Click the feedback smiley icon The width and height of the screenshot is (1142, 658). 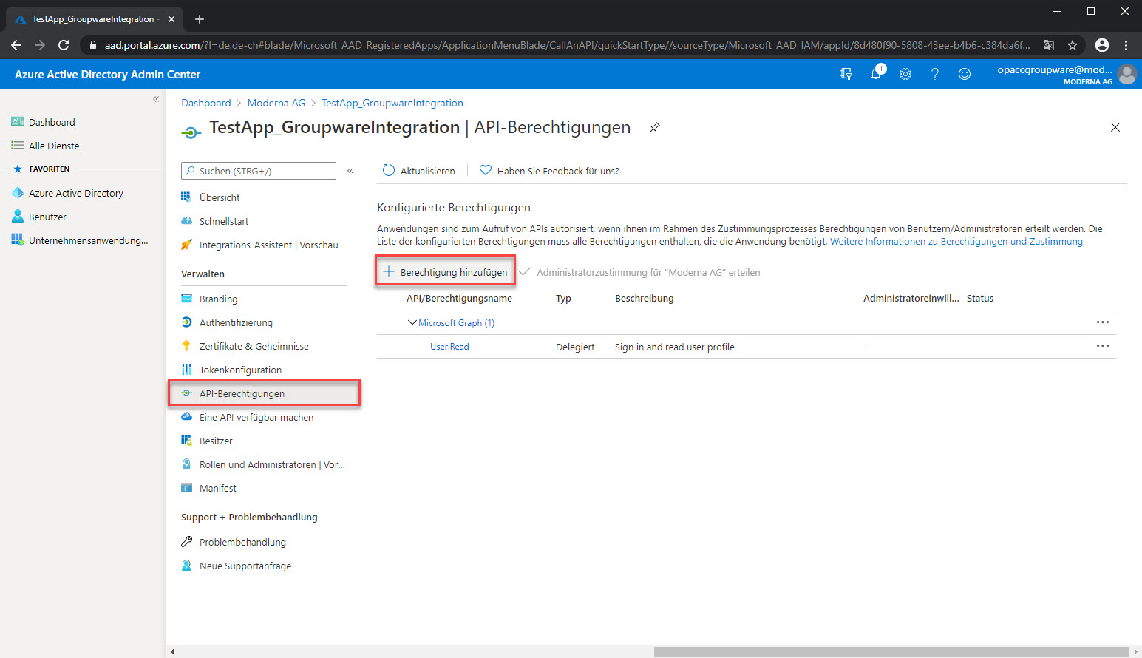pyautogui.click(x=965, y=74)
